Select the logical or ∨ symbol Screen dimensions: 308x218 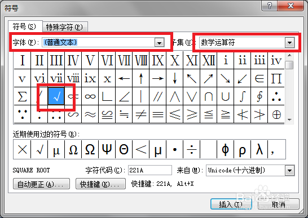point(192,96)
